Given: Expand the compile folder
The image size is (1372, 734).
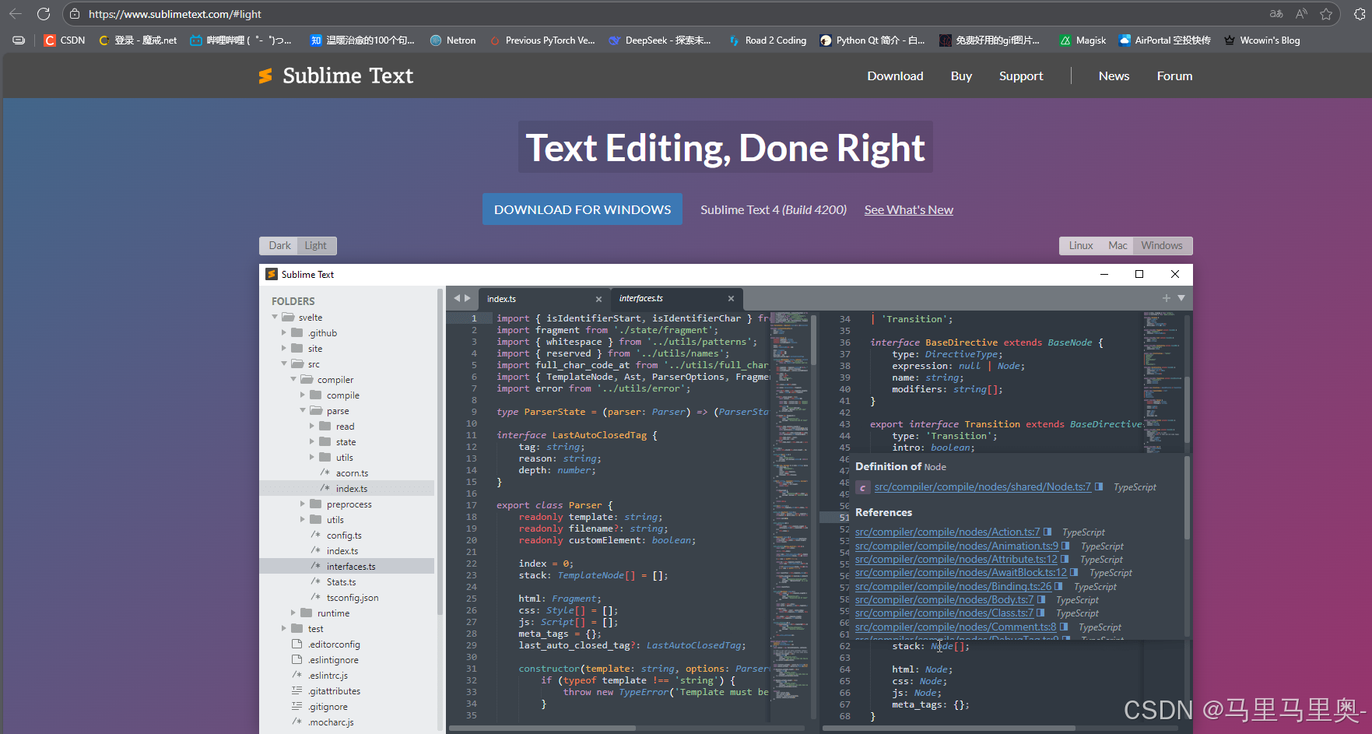Looking at the screenshot, I should [303, 395].
